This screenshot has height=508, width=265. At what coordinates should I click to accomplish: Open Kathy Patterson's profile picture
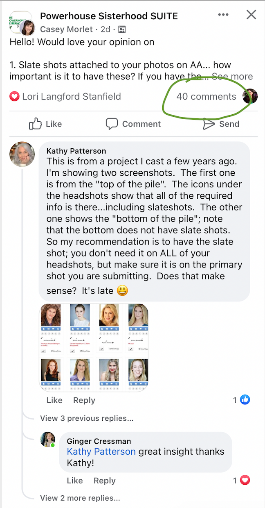(21, 154)
